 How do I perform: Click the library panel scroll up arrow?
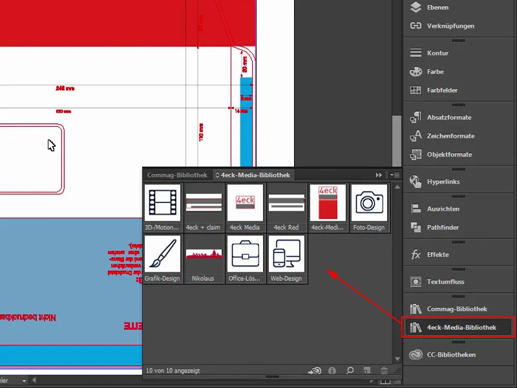(397, 187)
